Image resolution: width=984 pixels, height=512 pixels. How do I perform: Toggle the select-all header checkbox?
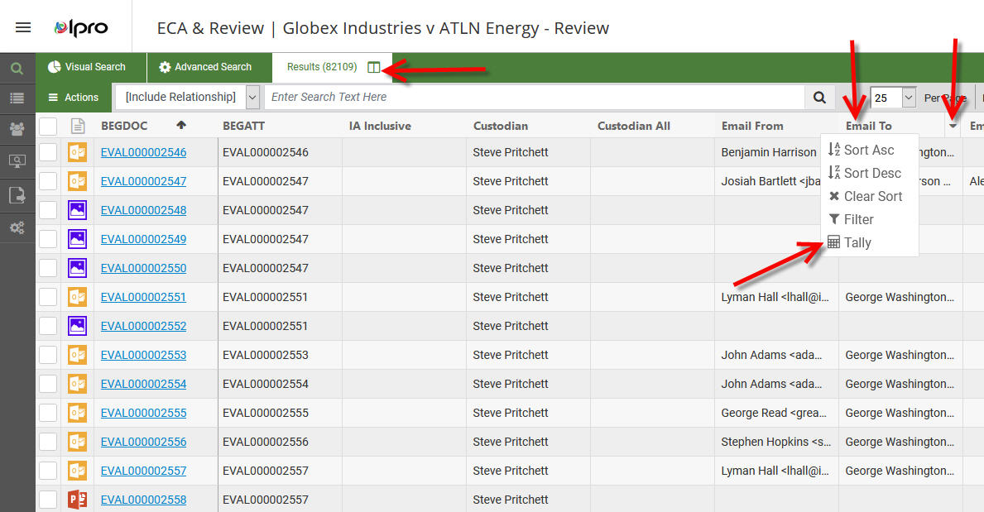(48, 126)
